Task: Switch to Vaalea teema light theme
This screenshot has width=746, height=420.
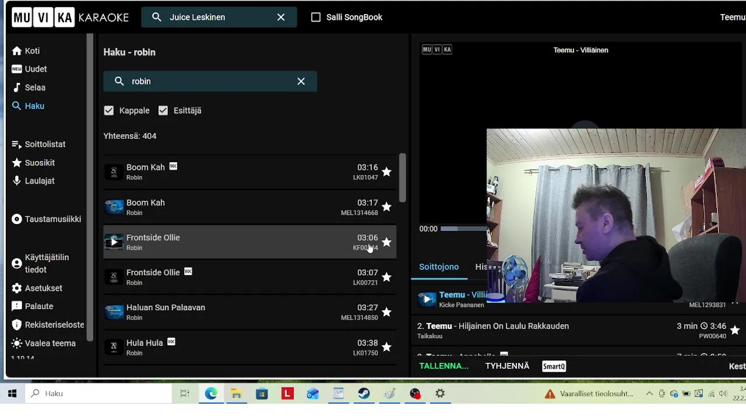Action: (x=44, y=343)
